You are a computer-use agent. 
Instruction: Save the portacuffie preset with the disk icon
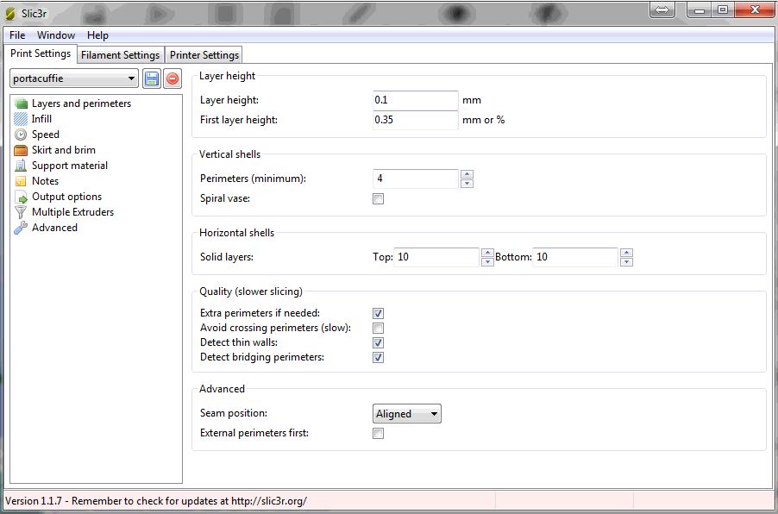point(152,78)
